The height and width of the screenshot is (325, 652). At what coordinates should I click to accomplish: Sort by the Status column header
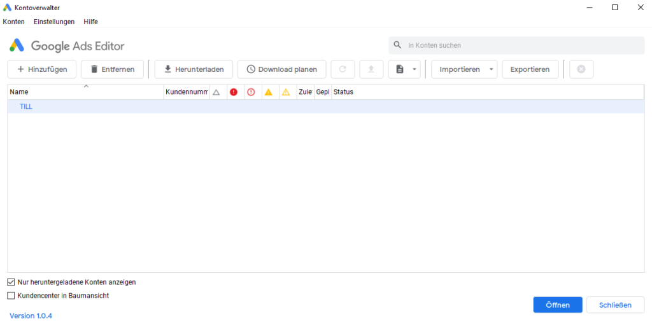pos(488,92)
